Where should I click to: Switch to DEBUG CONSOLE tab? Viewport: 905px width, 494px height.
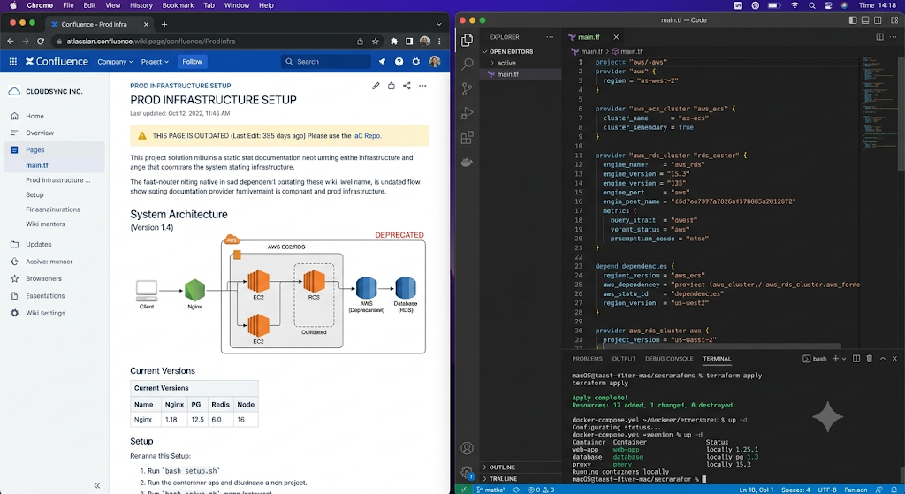pos(669,359)
